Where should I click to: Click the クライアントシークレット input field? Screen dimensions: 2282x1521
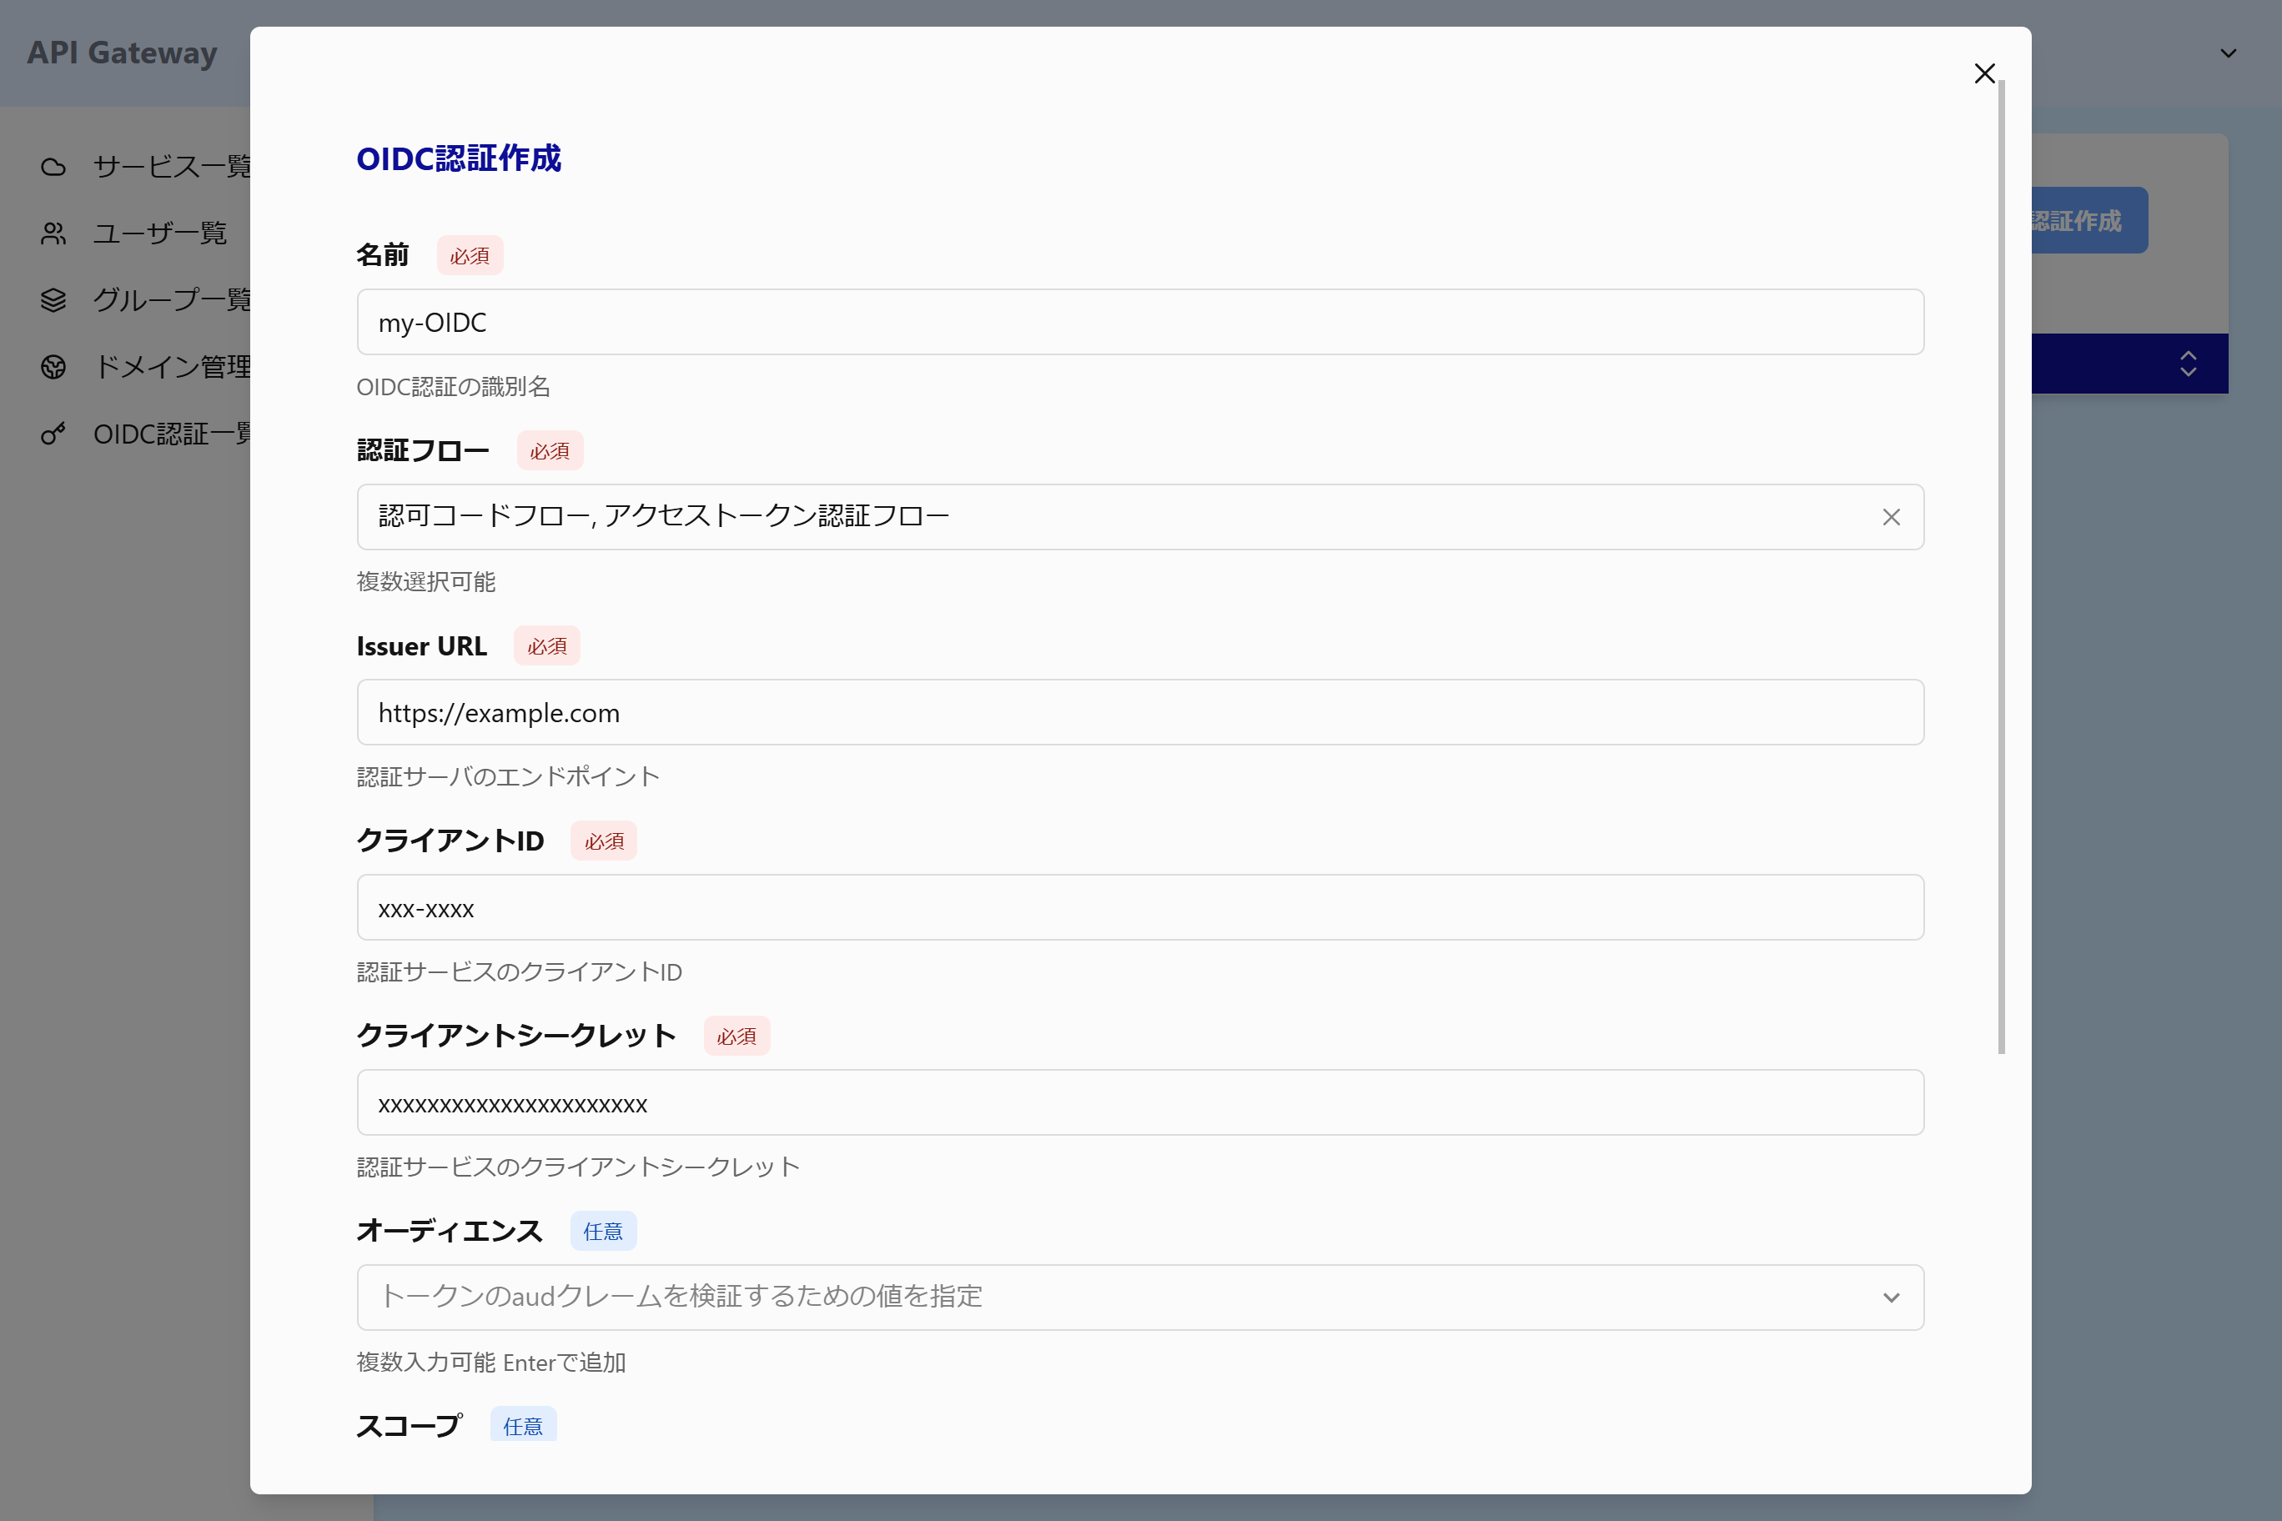pyautogui.click(x=1140, y=1103)
